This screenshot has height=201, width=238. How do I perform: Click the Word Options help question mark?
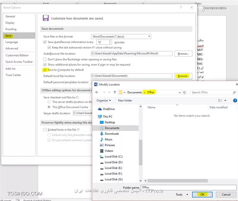[x=181, y=7]
